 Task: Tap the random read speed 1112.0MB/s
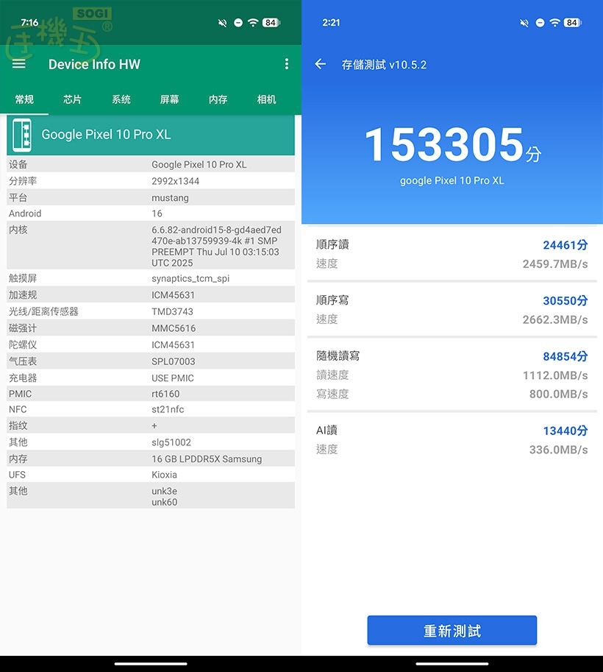coord(555,375)
